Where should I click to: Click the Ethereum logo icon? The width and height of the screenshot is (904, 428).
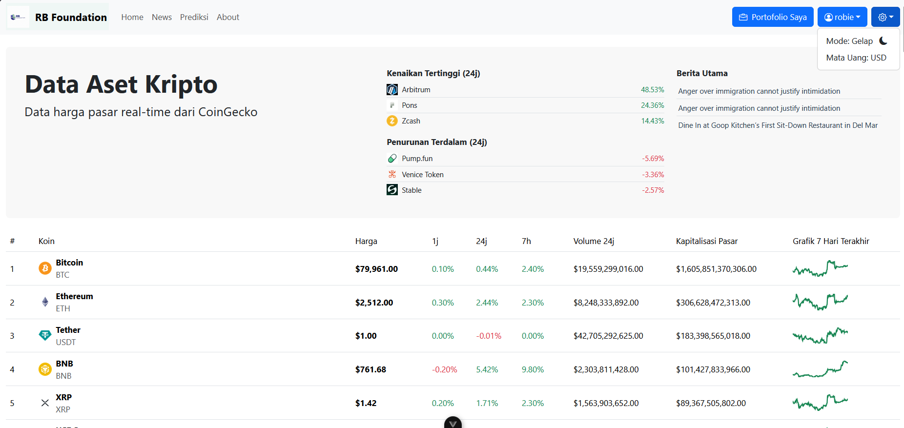pos(45,302)
